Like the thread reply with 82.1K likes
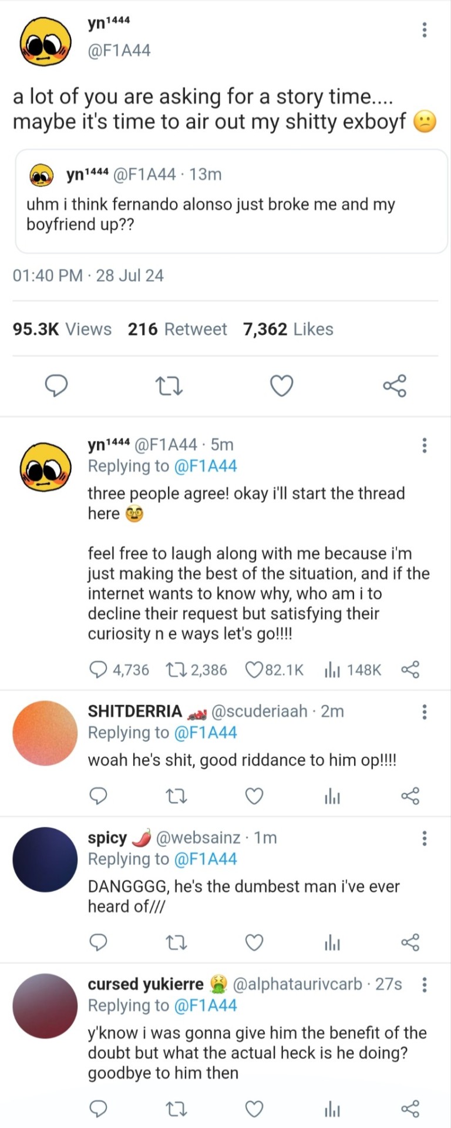This screenshot has width=451, height=1128. click(x=254, y=670)
